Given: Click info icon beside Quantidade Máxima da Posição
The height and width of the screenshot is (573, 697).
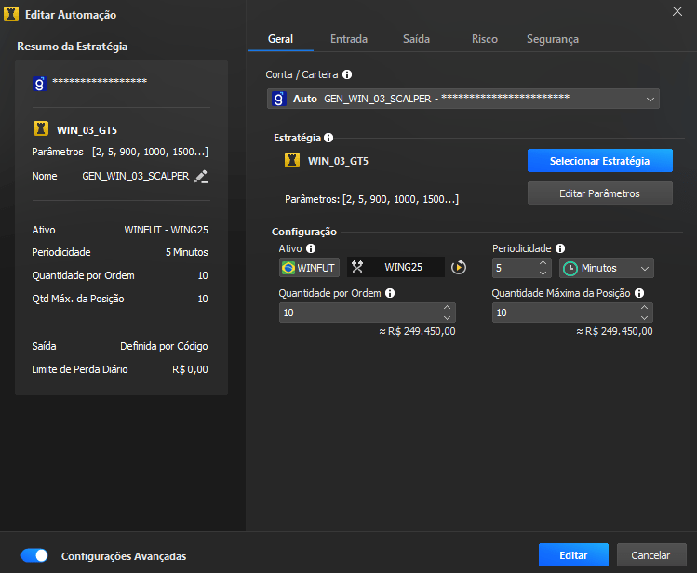Looking at the screenshot, I should [x=639, y=292].
